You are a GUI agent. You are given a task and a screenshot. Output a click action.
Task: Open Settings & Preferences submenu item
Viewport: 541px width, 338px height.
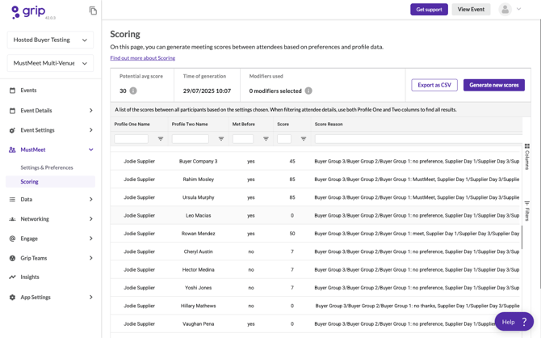[x=47, y=167]
